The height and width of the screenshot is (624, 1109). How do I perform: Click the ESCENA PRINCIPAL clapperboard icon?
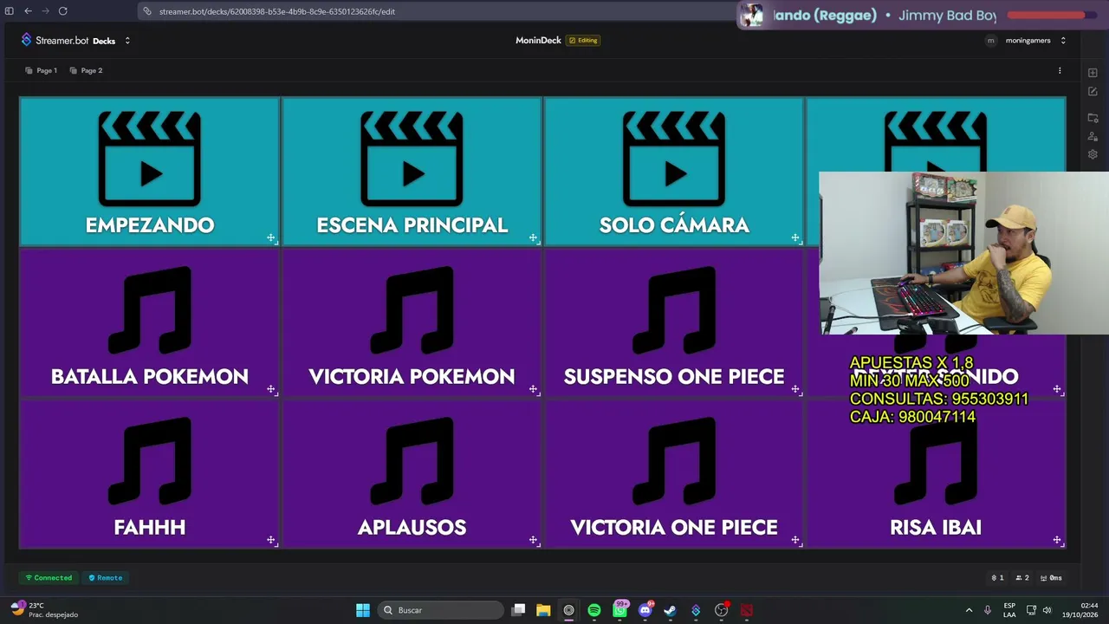coord(412,159)
